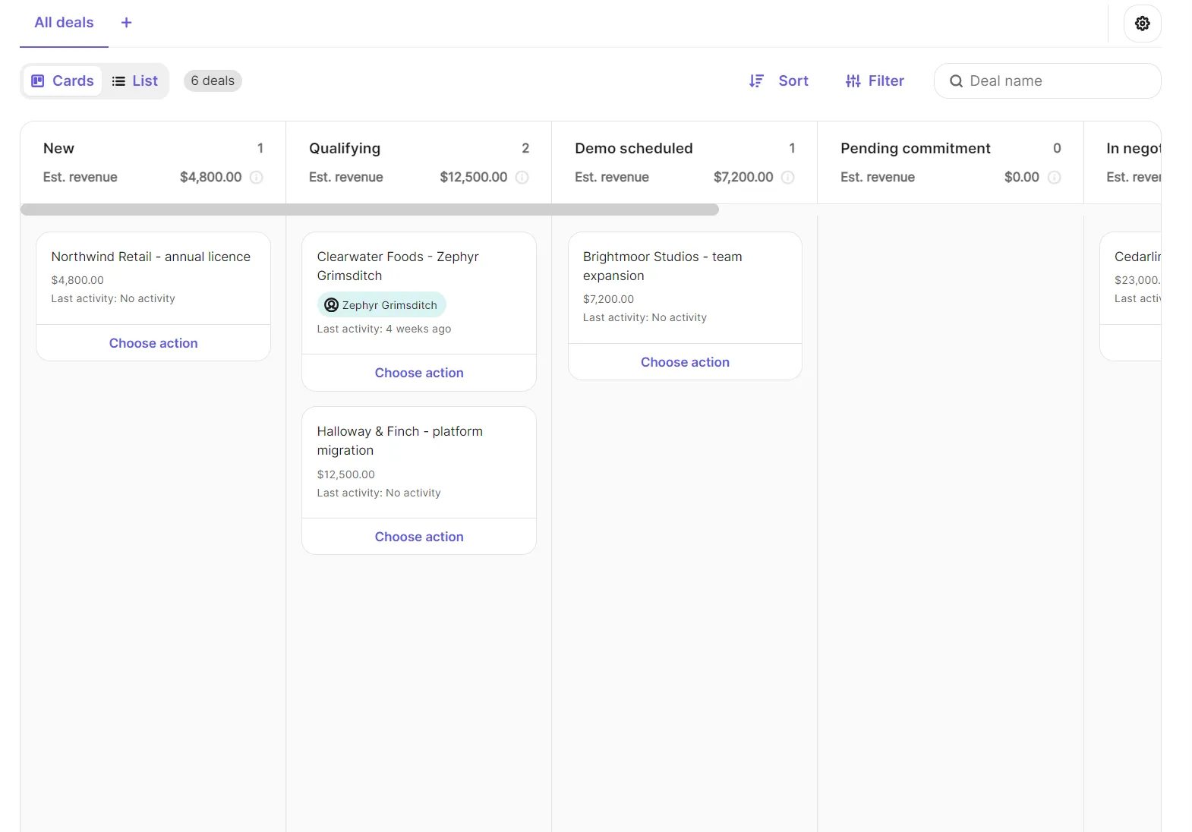Open Northwind Retail - annual licence deal
This screenshot has height=832, width=1192.
pyautogui.click(x=151, y=257)
